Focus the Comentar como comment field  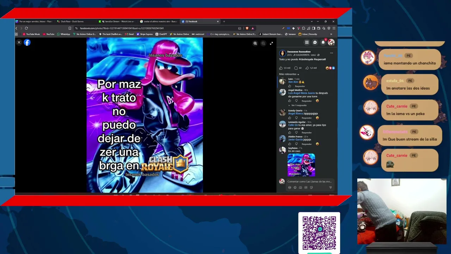click(x=309, y=182)
